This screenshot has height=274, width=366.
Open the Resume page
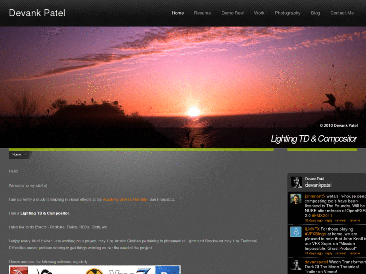(202, 13)
